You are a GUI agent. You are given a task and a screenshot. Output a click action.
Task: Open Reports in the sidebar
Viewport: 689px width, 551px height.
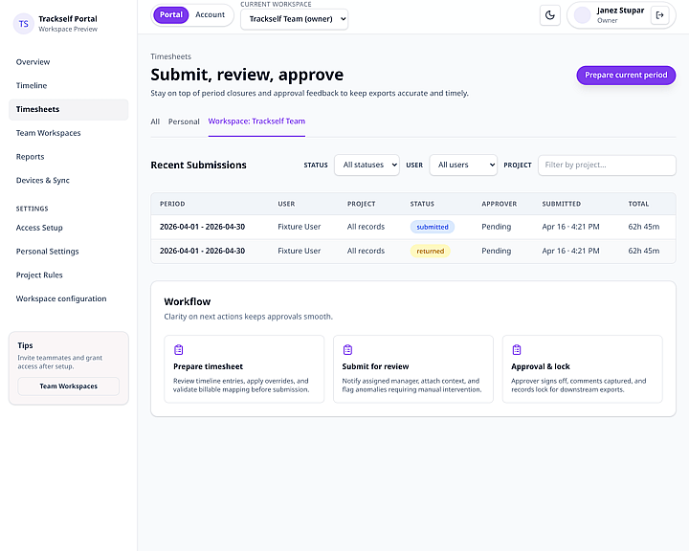[x=69, y=157]
